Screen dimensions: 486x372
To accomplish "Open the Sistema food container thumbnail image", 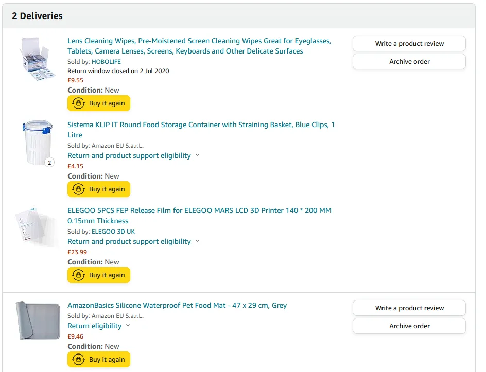I will [38, 143].
